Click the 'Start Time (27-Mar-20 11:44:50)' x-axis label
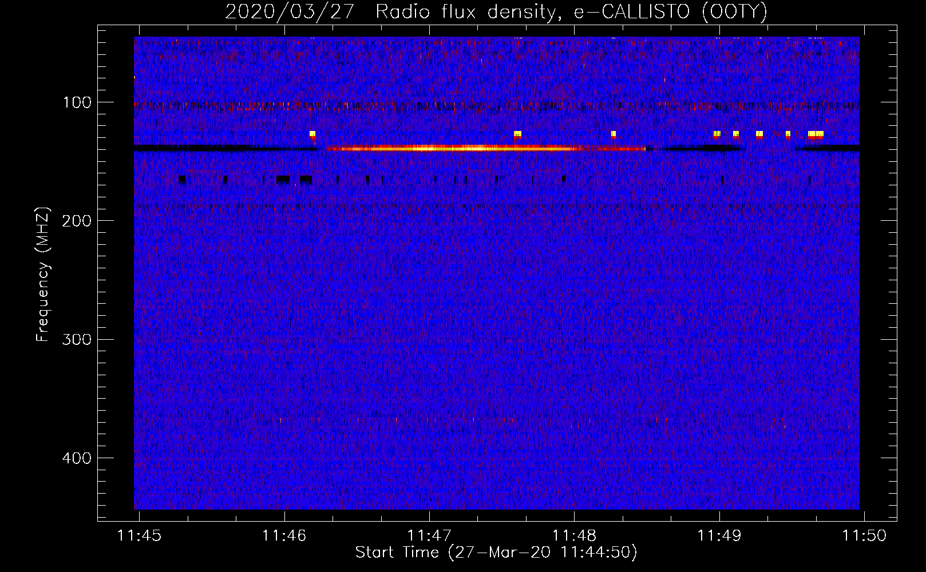This screenshot has width=926, height=572. click(x=496, y=553)
